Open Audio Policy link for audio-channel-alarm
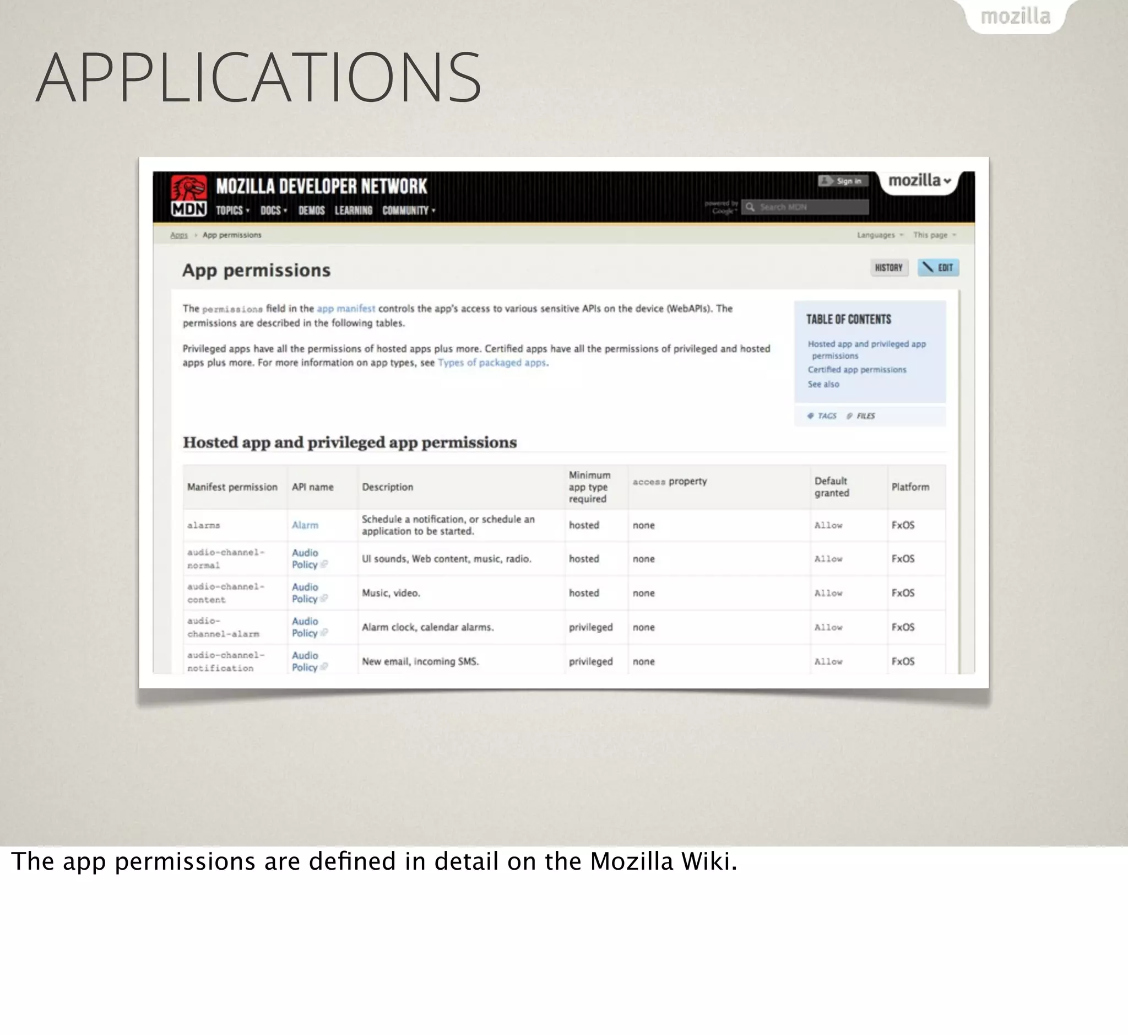 click(305, 627)
